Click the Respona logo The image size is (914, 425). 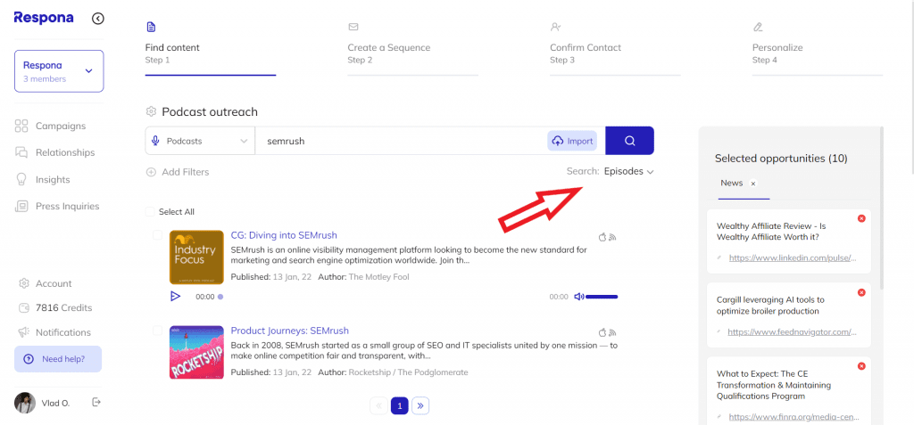coord(44,18)
